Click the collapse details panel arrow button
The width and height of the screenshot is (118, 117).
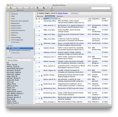click(x=108, y=106)
